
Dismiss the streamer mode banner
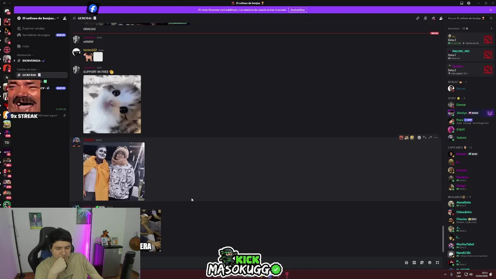pyautogui.click(x=491, y=10)
